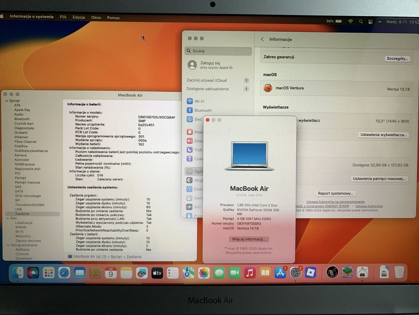Launch Siri from the Dock
This screenshot has width=419, height=315.
click(33, 273)
